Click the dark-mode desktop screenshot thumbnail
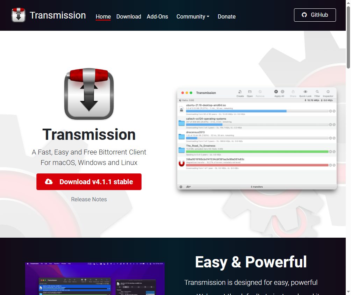This screenshot has height=295, width=351. click(95, 279)
